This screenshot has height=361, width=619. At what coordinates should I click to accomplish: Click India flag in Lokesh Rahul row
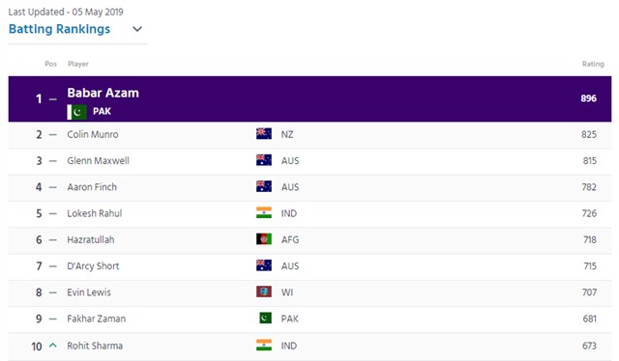264,212
